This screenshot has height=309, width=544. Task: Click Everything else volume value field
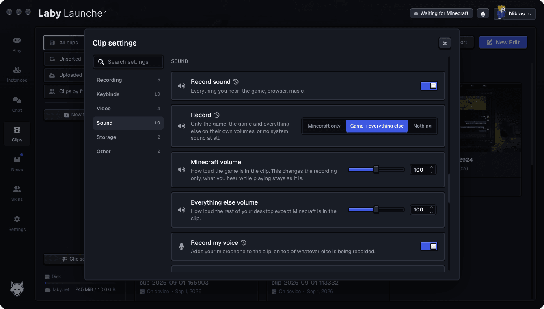(419, 210)
